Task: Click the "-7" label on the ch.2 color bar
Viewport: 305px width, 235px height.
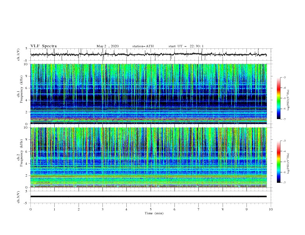Action: tap(284, 183)
